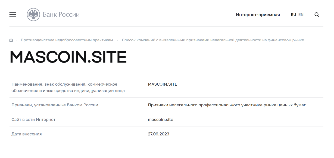Select the 'mascoin.site' website value
Image resolution: width=334 pixels, height=158 pixels.
(x=161, y=119)
